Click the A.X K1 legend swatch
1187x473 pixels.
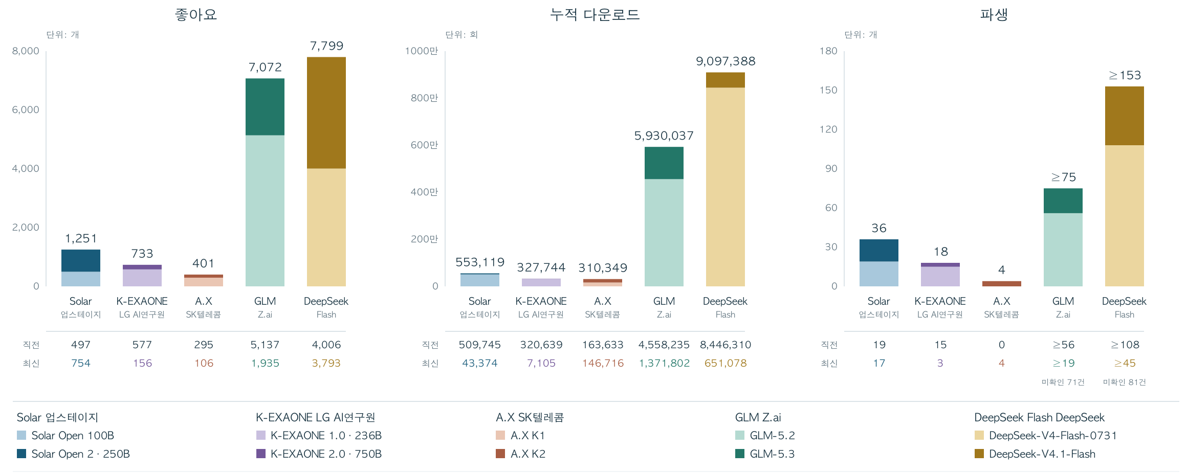pos(500,435)
